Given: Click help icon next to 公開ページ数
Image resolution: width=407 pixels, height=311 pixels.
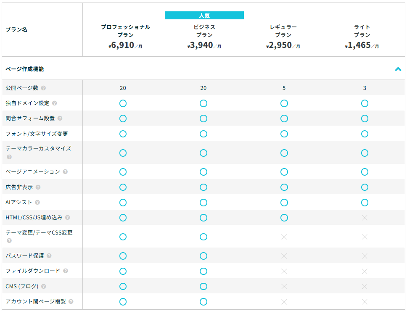Looking at the screenshot, I should coord(44,88).
